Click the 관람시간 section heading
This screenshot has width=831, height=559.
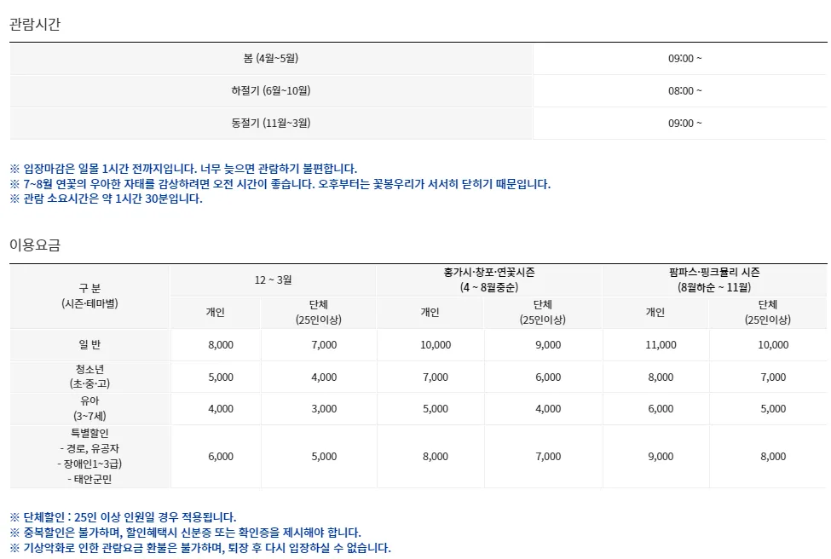click(35, 25)
